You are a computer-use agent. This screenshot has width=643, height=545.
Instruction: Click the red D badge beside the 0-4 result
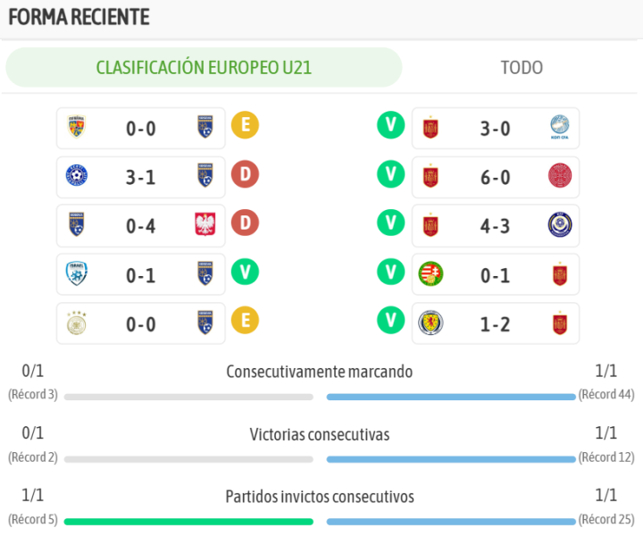[245, 223]
